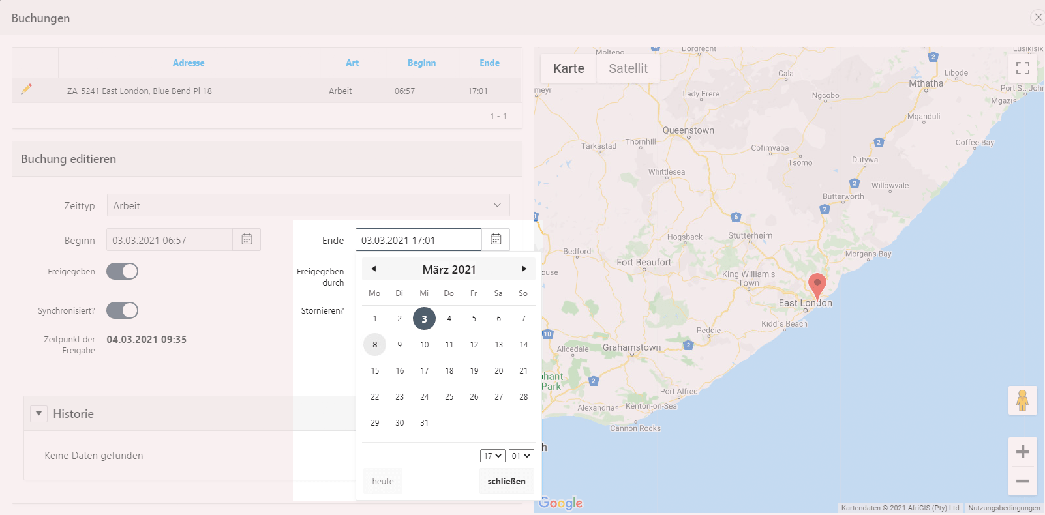Click the Street View pegman icon
The height and width of the screenshot is (515, 1045).
[x=1022, y=400]
